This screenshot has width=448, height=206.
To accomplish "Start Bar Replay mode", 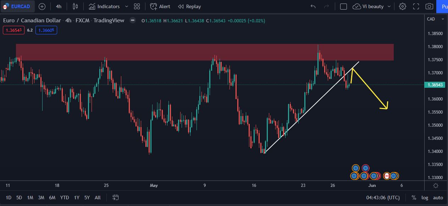I will point(189,6).
